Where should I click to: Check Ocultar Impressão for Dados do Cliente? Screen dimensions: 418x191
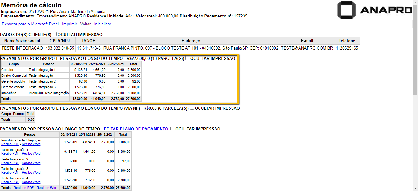coord(55,34)
